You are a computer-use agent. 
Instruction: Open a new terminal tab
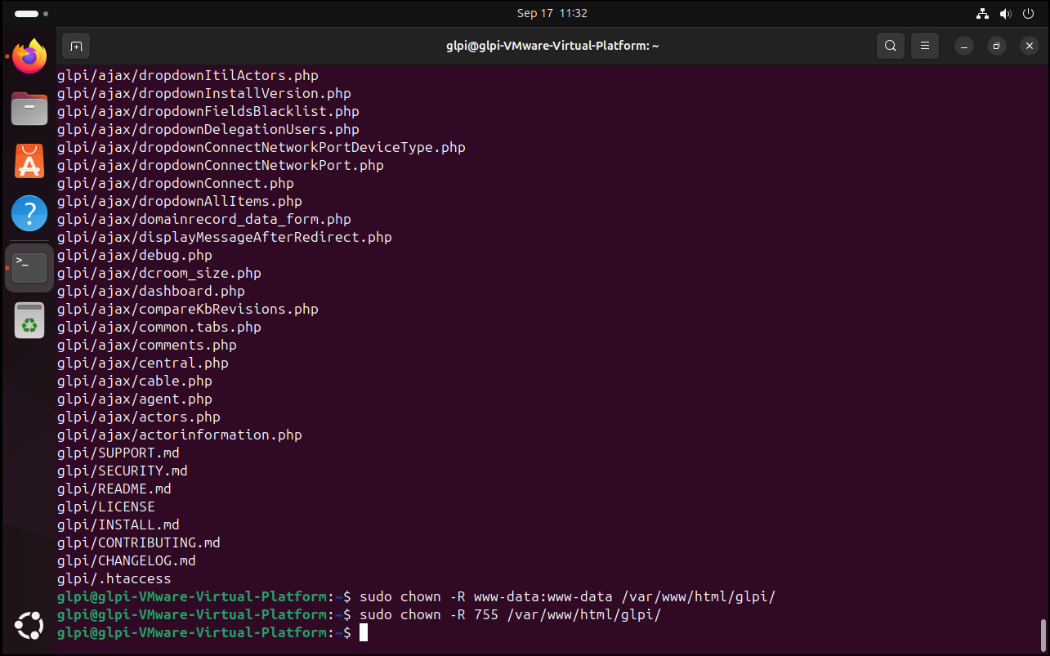[76, 46]
